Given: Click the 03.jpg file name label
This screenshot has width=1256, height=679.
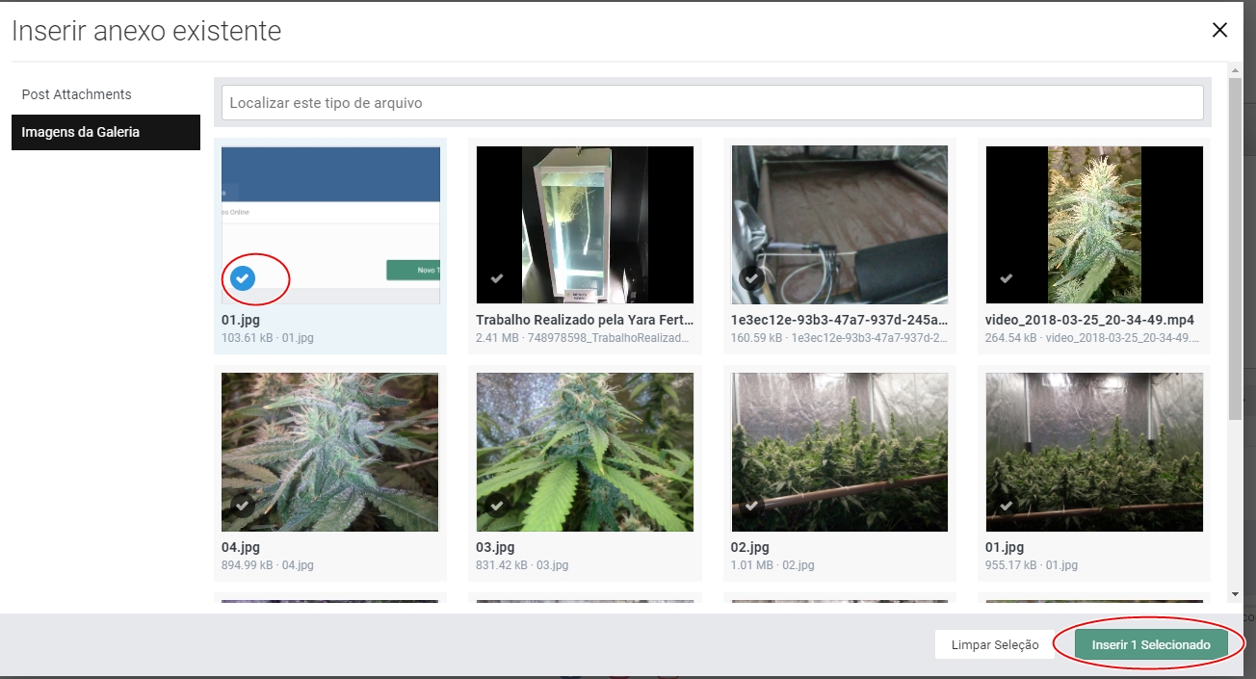Looking at the screenshot, I should pyautogui.click(x=495, y=547).
